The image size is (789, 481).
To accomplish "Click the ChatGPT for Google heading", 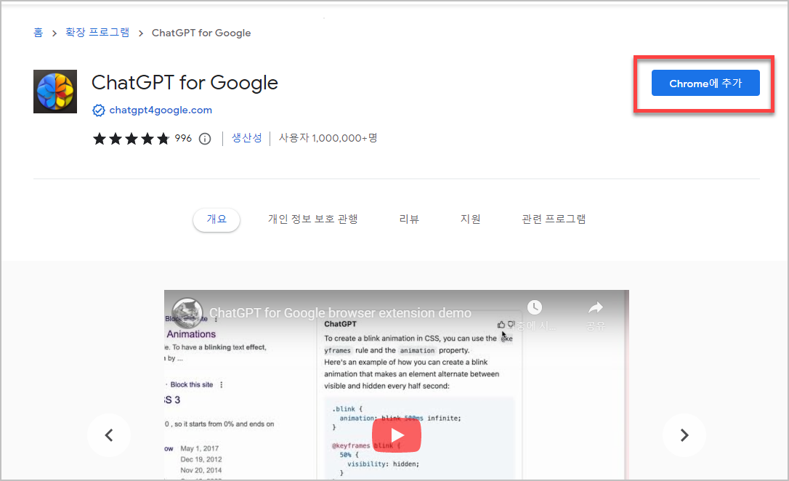I will (185, 83).
